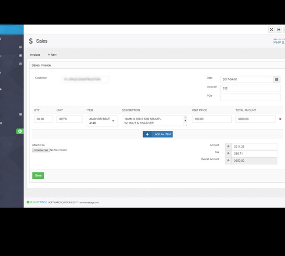Click Choose File to attach a file
The width and height of the screenshot is (285, 256).
(x=41, y=150)
